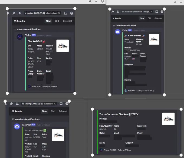
Task: Select the Relevant tab in the 22 Results panel
Action: click(63, 111)
